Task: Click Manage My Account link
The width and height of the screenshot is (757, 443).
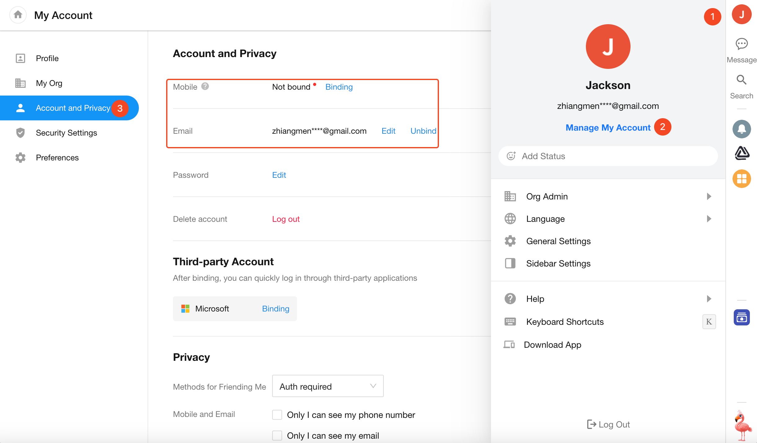Action: (x=608, y=128)
